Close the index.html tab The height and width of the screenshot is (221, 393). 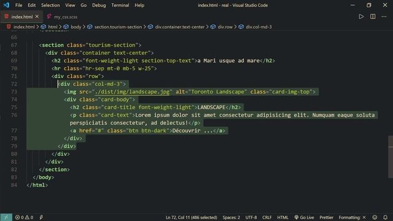point(37,17)
